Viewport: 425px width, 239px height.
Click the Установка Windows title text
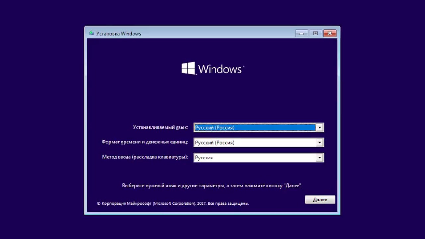(x=119, y=34)
